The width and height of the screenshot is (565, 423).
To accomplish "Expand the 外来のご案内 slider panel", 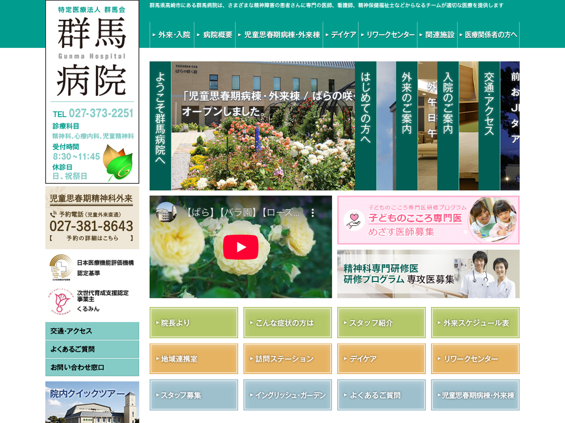I will (x=406, y=125).
